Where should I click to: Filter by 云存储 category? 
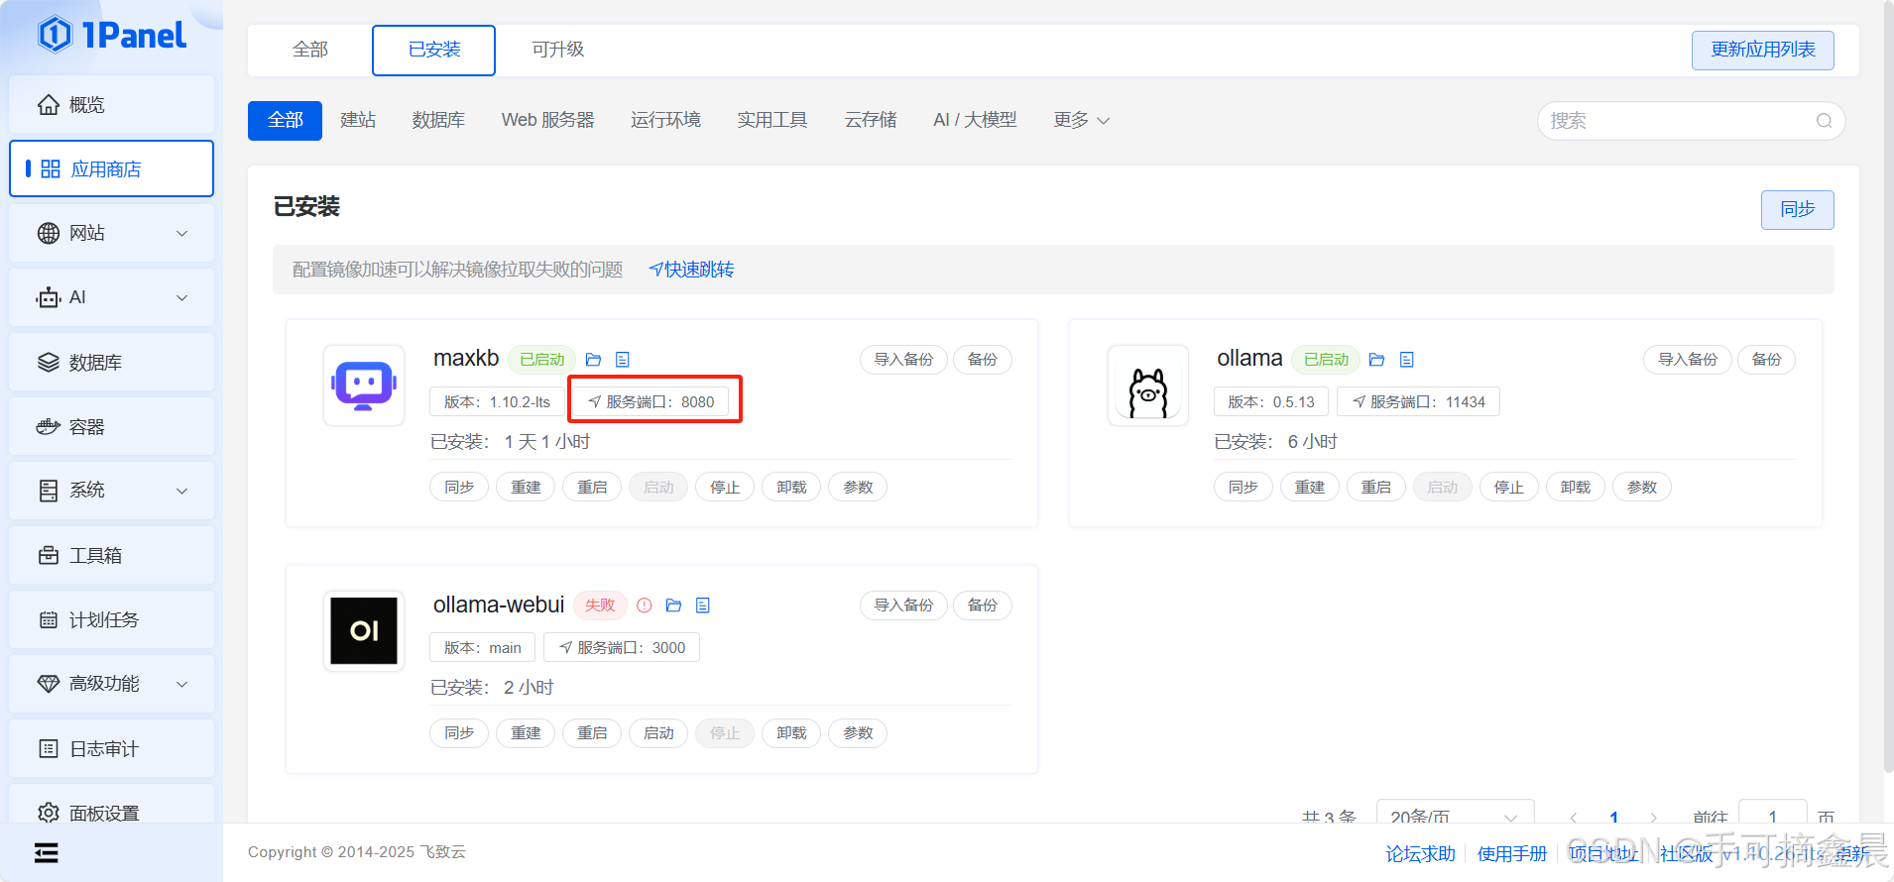pos(871,121)
